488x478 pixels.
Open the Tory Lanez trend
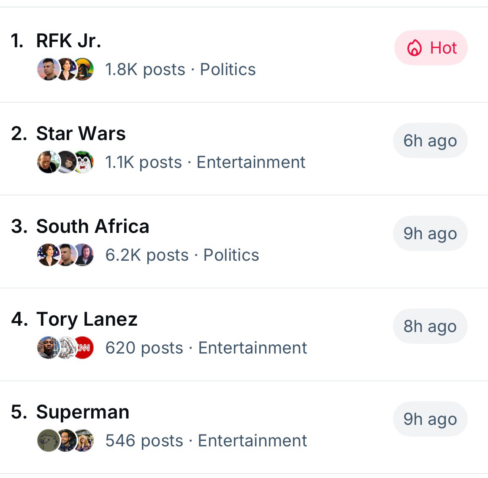[x=244, y=334]
